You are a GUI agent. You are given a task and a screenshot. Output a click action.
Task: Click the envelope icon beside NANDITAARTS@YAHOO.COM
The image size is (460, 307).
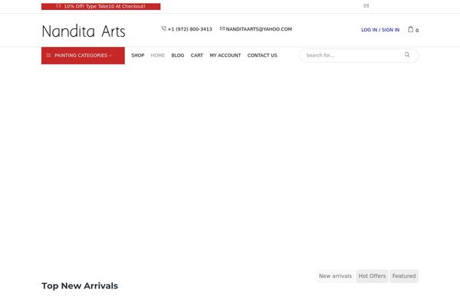(222, 28)
